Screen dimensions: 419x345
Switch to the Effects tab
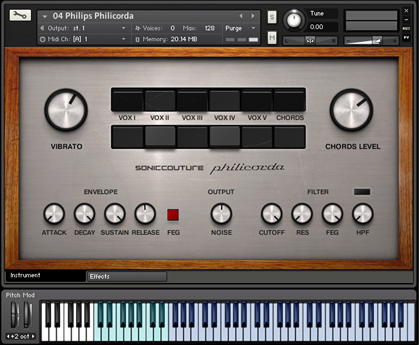127,277
